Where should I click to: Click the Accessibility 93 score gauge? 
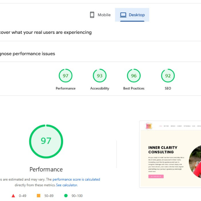(99, 76)
